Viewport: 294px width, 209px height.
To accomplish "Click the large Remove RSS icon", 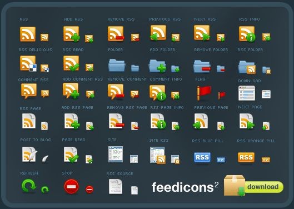I will (x=116, y=34).
